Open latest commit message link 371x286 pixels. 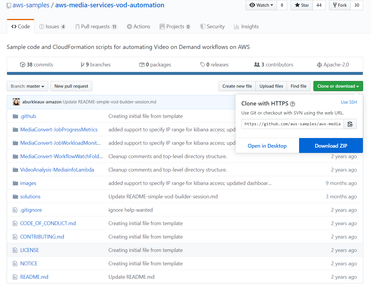coord(109,102)
